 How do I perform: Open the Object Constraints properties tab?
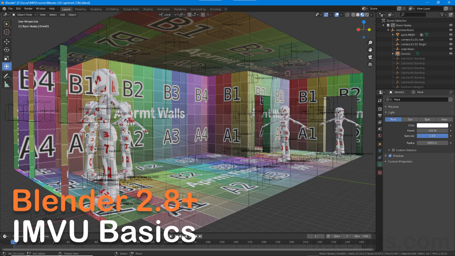point(380,158)
